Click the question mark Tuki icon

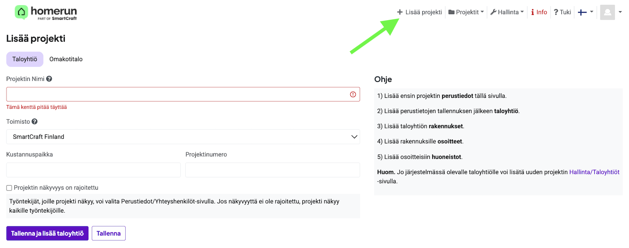(x=556, y=12)
